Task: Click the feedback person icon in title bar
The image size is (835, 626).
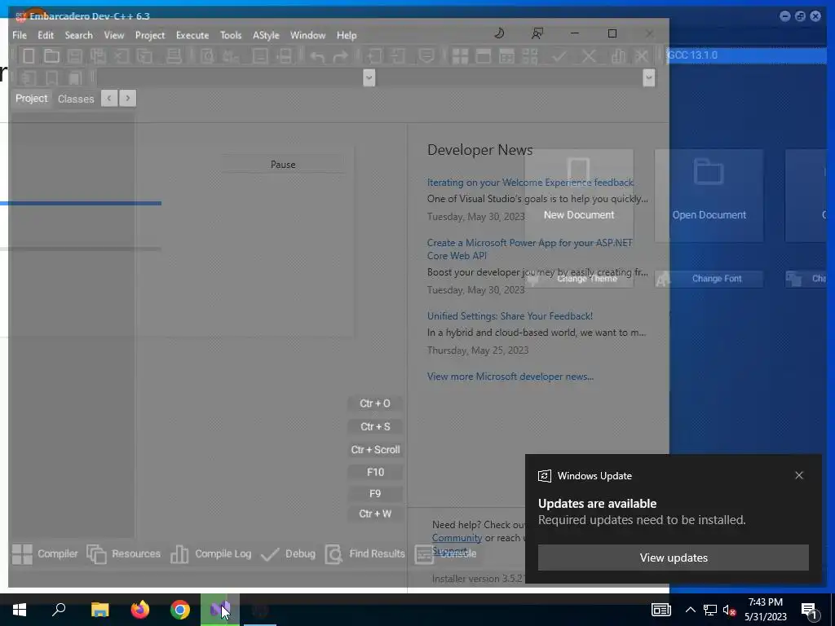Action: 537,33
